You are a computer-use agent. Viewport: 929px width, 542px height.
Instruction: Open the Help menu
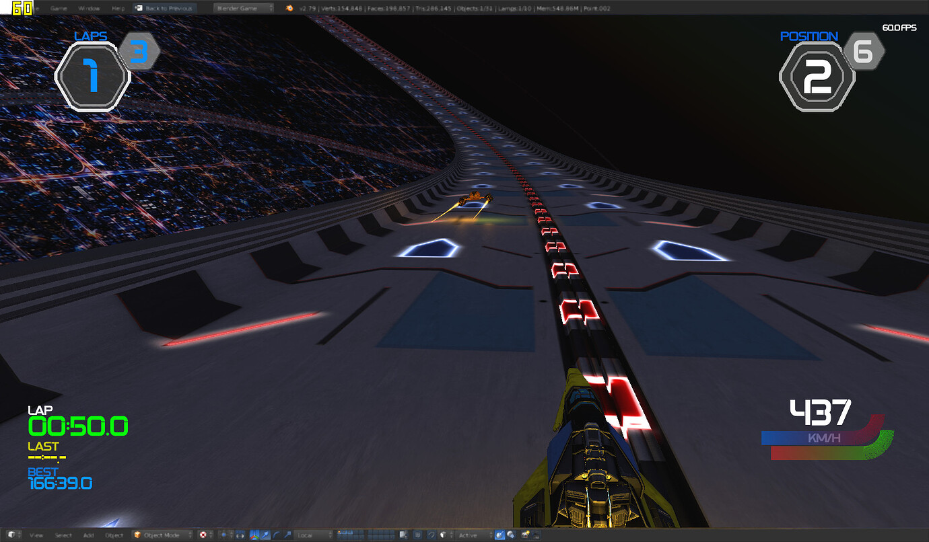point(118,8)
